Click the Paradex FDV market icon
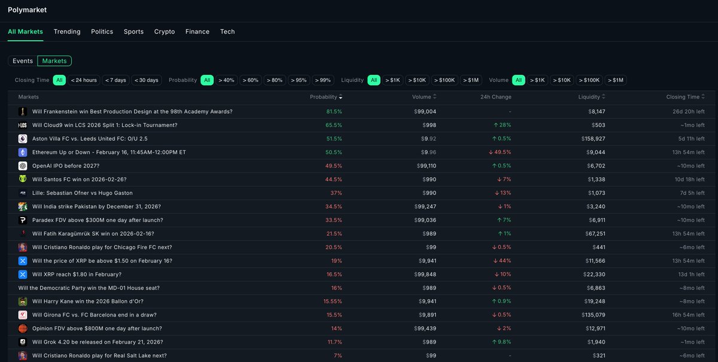Image resolution: width=718 pixels, height=362 pixels. 23,220
